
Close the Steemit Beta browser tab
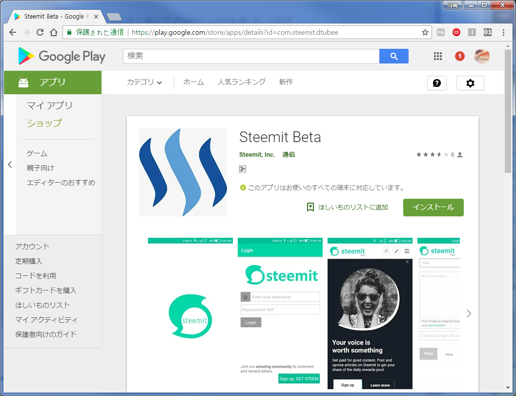point(96,17)
